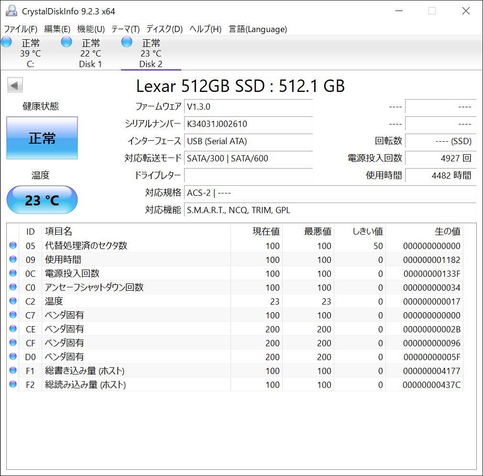Click status orb for attribute CF row
483x476 pixels.
pos(13,342)
